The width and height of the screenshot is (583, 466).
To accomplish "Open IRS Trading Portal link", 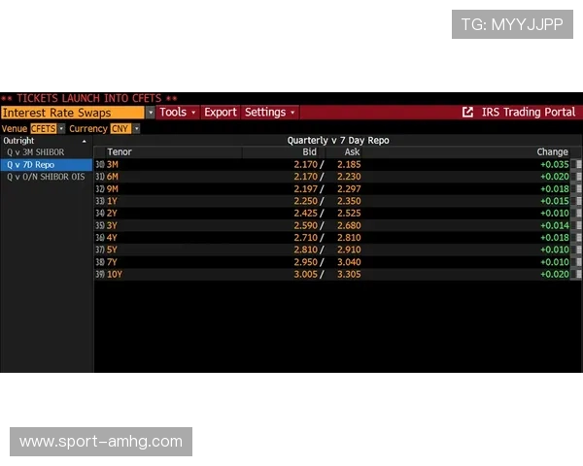I will 529,113.
